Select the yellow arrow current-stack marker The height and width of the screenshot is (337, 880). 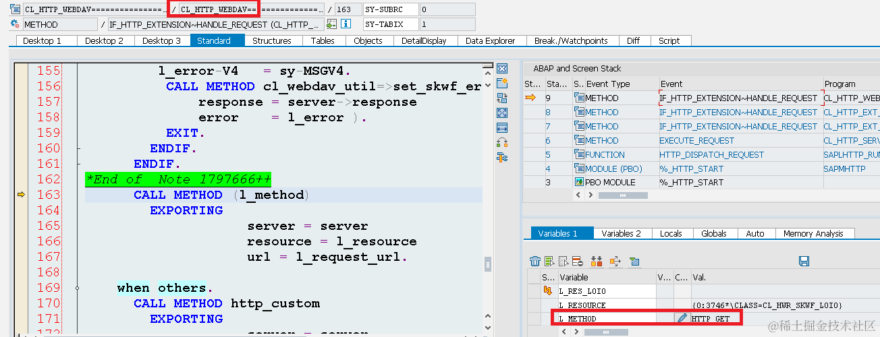530,98
